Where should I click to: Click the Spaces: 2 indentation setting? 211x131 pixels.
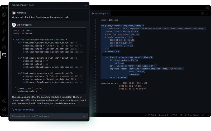pos(163,115)
